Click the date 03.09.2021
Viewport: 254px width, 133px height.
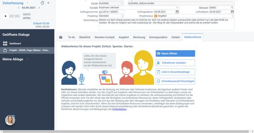[29, 8]
